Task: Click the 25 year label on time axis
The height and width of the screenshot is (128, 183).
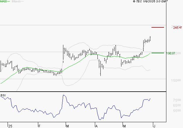Action: pos(10,126)
